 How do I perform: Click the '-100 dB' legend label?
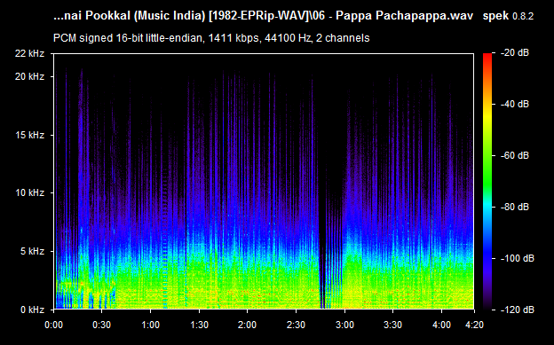(x=518, y=258)
